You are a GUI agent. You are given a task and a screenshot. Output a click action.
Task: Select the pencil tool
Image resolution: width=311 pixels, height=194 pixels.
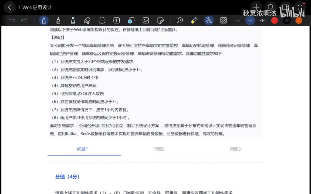[x=58, y=20]
